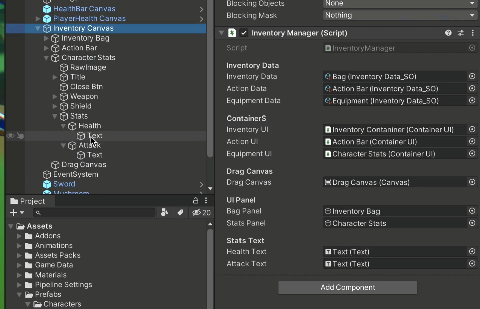Image resolution: width=480 pixels, height=309 pixels.
Task: Click the search by label icon in Project toolbar
Action: coord(180,212)
